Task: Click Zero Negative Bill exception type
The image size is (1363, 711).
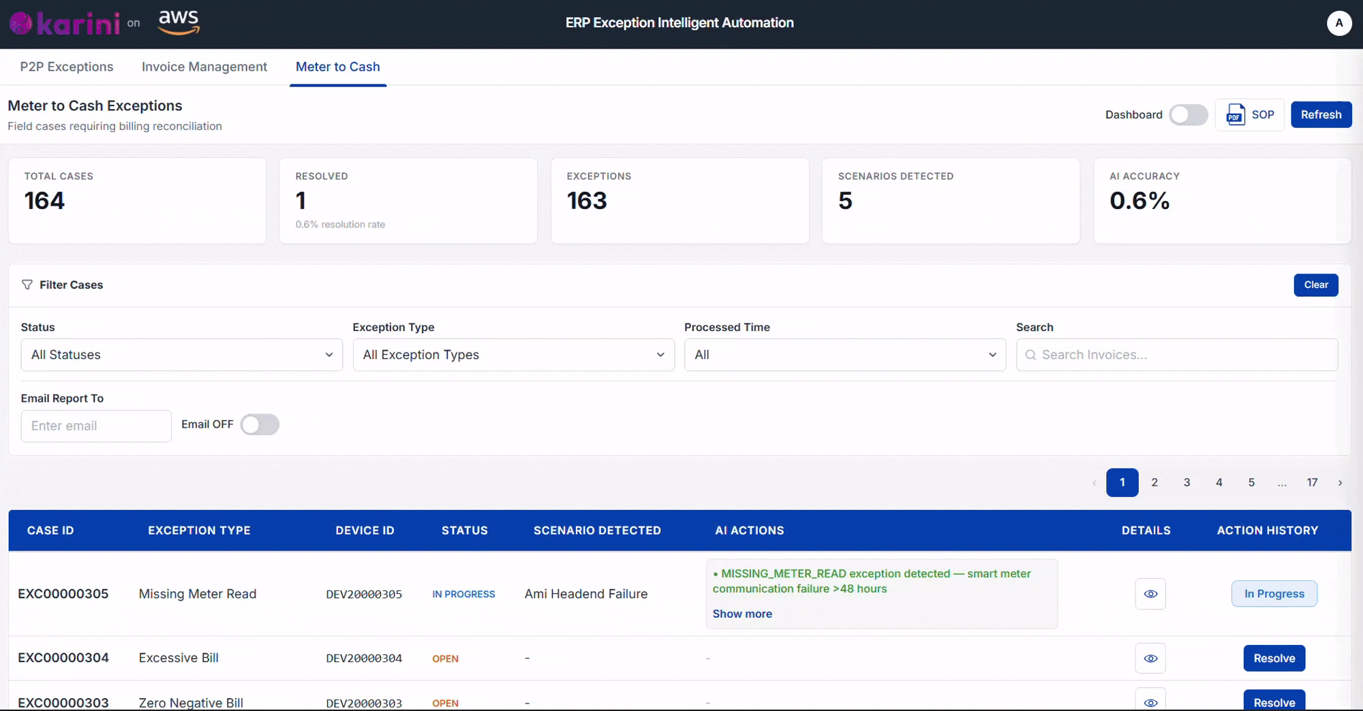Action: click(x=191, y=703)
